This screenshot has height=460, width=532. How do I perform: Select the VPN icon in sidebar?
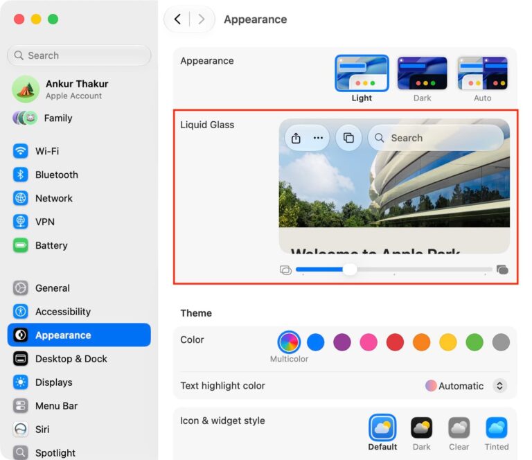pyautogui.click(x=20, y=222)
